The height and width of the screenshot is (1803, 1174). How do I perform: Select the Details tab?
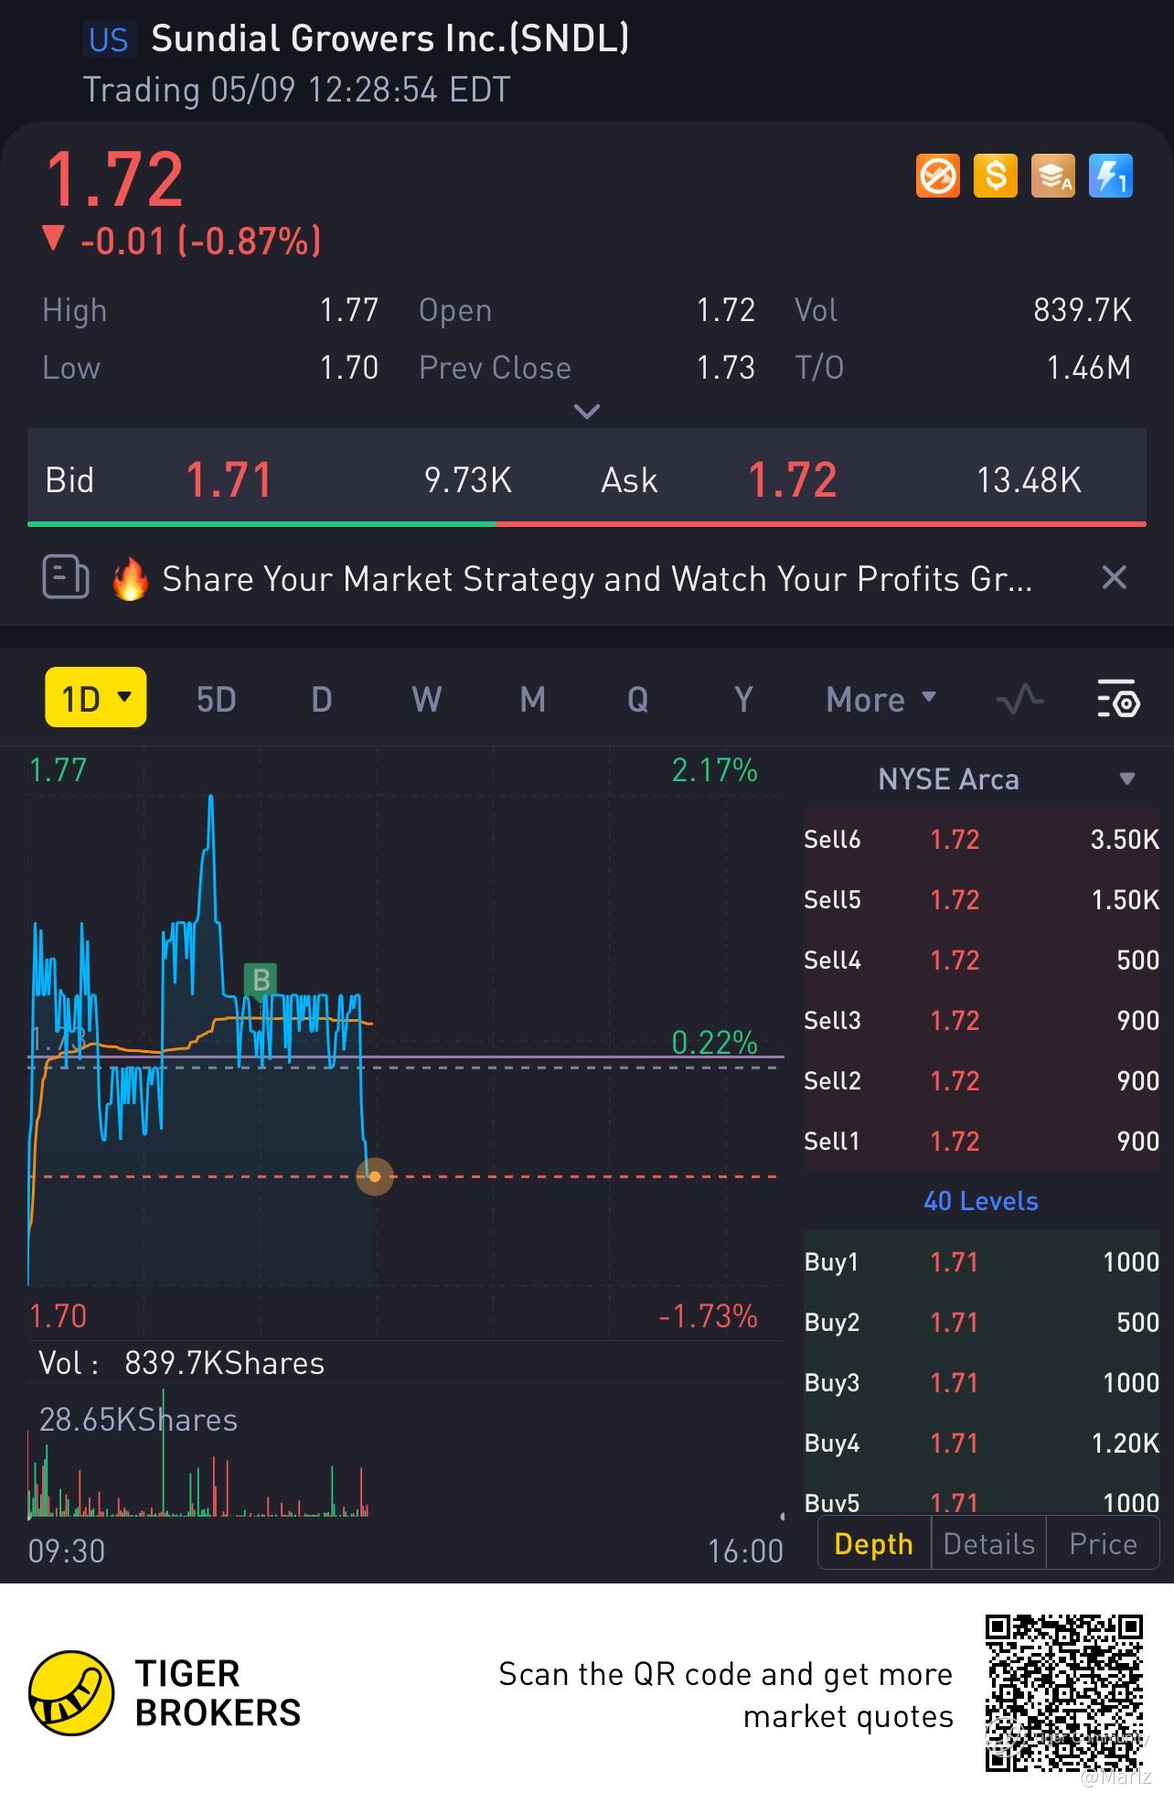988,1544
